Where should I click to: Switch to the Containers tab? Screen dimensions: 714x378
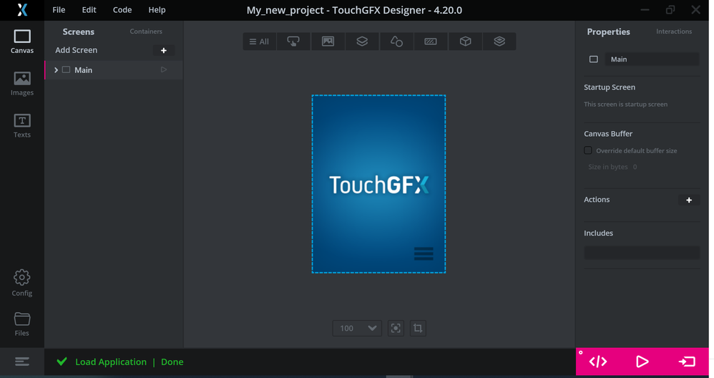(x=146, y=31)
